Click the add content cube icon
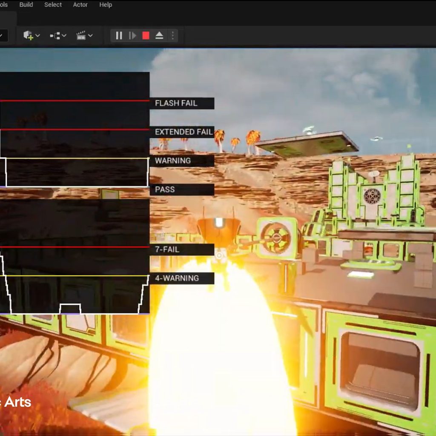The image size is (436, 436). 29,36
